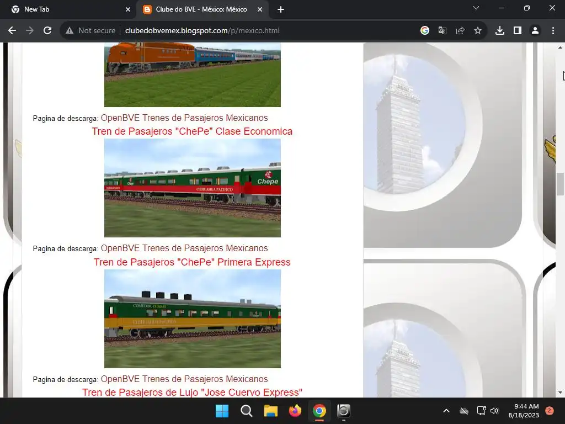Open the Chepe Chihuahua Pacifico train image
The height and width of the screenshot is (424, 565).
(x=193, y=188)
